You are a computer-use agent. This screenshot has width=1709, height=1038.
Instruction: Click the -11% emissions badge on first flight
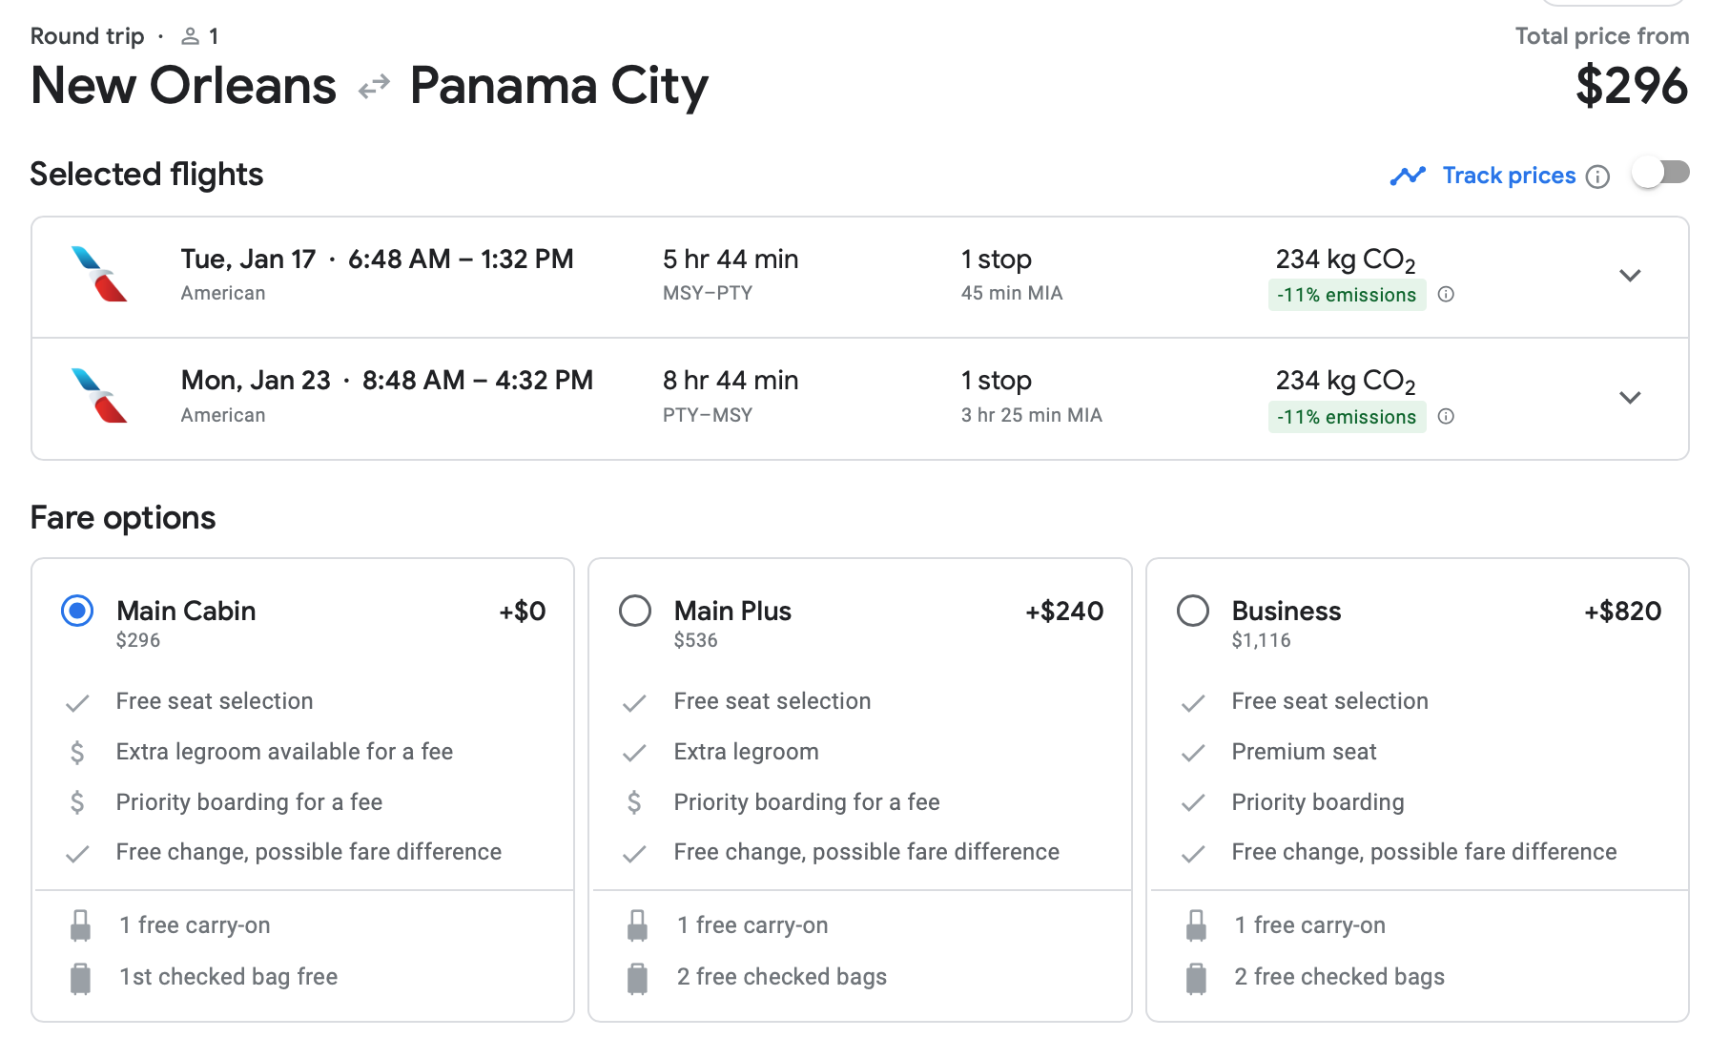pyautogui.click(x=1347, y=295)
